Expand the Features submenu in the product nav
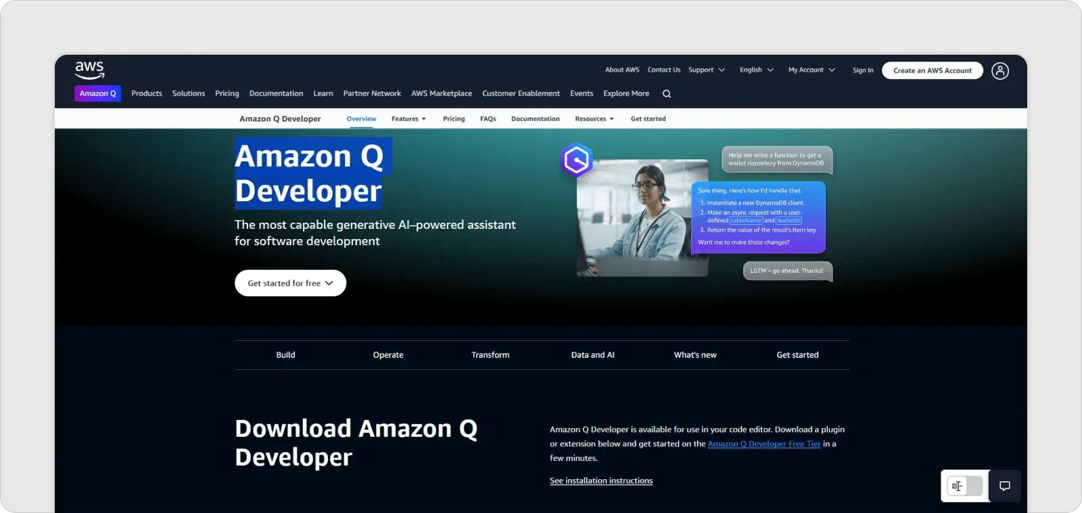This screenshot has height=513, width=1082. click(408, 119)
